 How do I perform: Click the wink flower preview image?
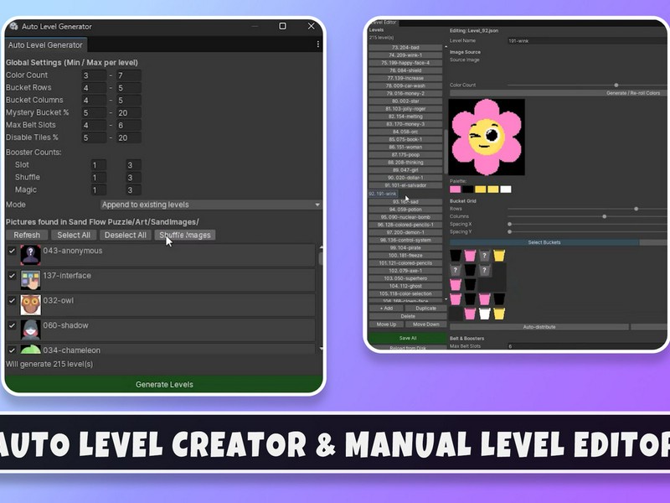coord(487,137)
